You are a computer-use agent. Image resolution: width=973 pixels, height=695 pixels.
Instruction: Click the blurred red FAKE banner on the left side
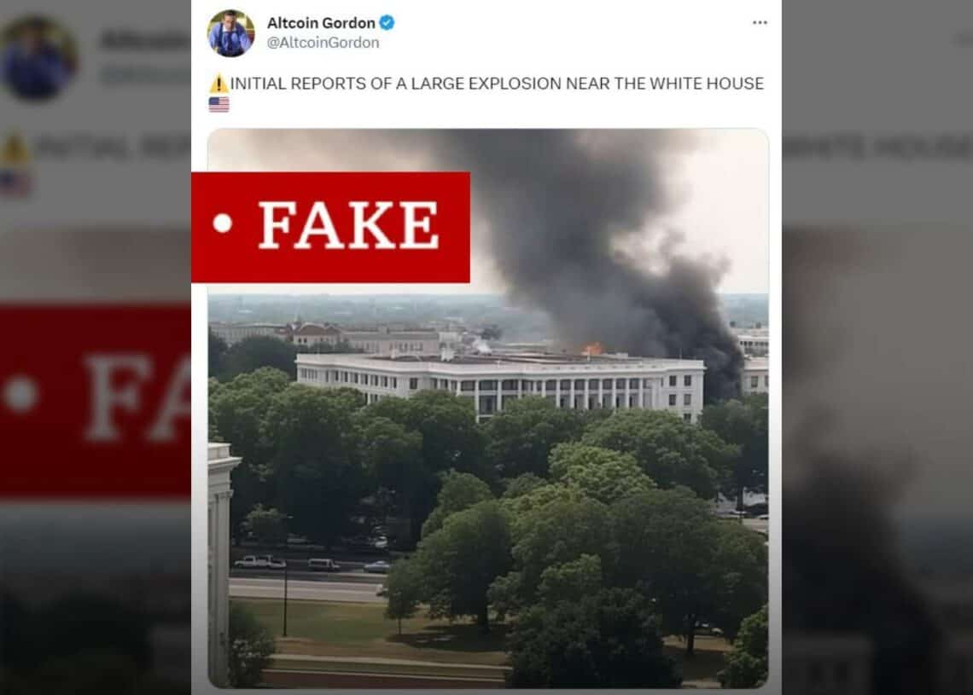coord(95,401)
